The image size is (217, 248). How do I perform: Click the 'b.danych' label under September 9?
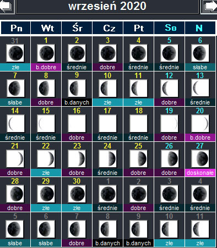(77, 102)
